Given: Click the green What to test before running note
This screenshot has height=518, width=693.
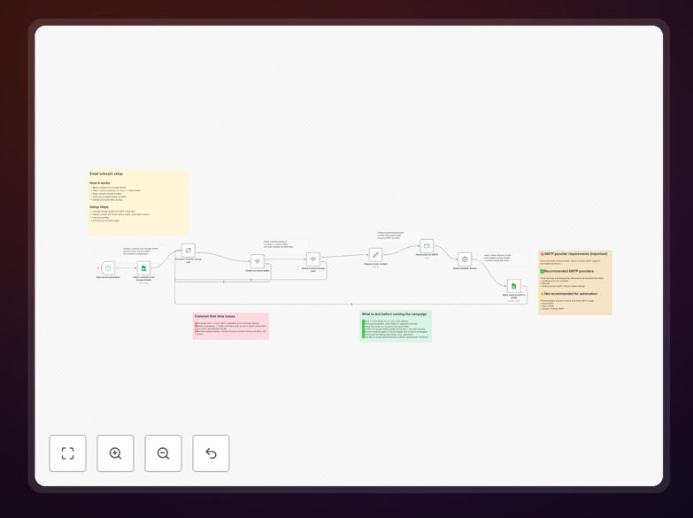Looking at the screenshot, I should coord(396,326).
